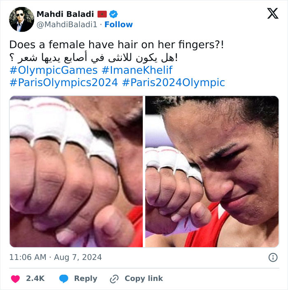
Task: Open the #ParisOlympics2024 hashtag
Action: 64,82
